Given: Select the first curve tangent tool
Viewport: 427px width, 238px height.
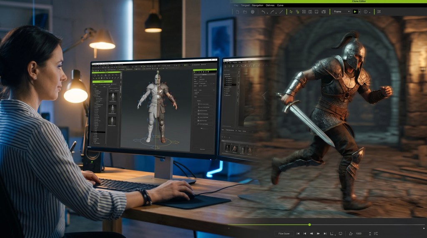Looking at the screenshot, I should pos(264,12).
